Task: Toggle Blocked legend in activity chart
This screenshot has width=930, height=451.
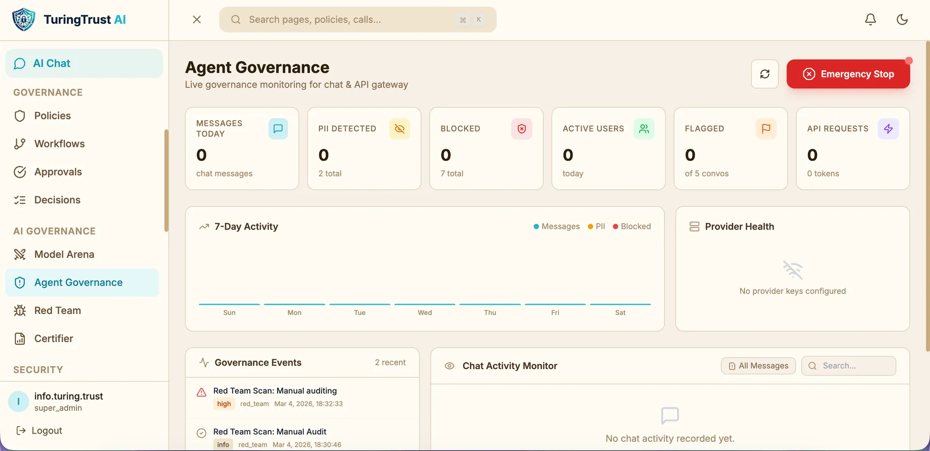Action: coord(632,227)
